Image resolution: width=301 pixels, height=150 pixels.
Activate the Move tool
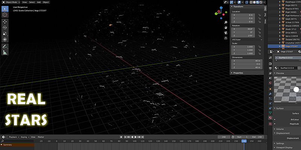click(5, 21)
